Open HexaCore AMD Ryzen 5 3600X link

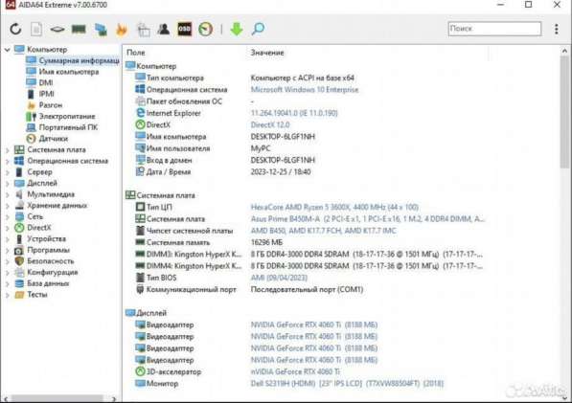coord(334,208)
